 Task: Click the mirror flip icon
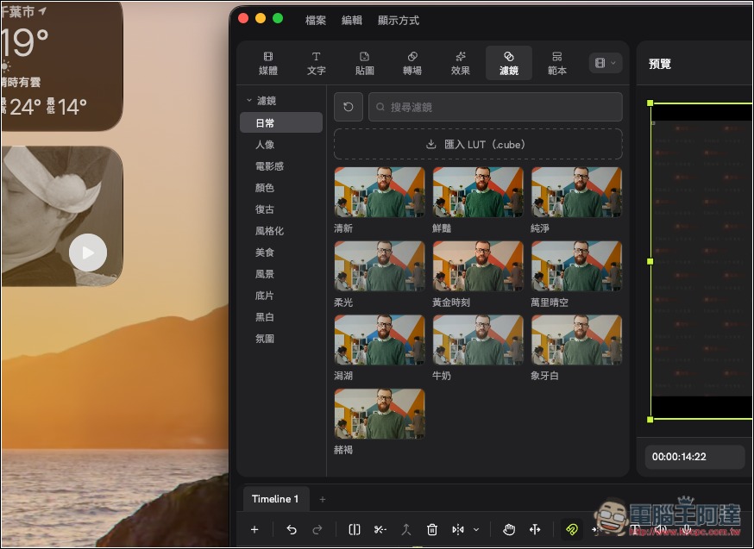click(x=458, y=529)
